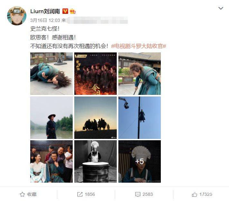Open the 3月16日 12:03 timestamp link
229x201 pixels.
[x=45, y=20]
